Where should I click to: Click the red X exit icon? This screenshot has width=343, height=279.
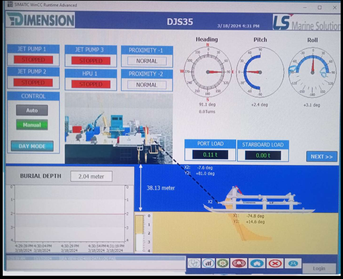pos(275,263)
